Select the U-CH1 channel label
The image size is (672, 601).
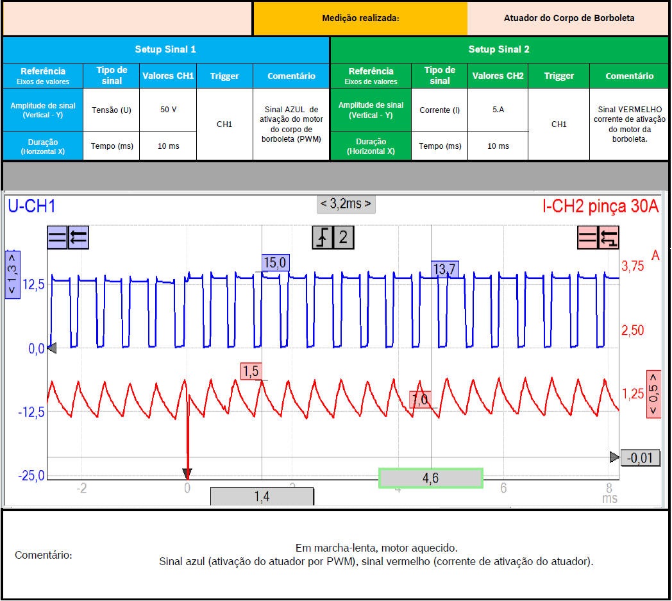[31, 206]
